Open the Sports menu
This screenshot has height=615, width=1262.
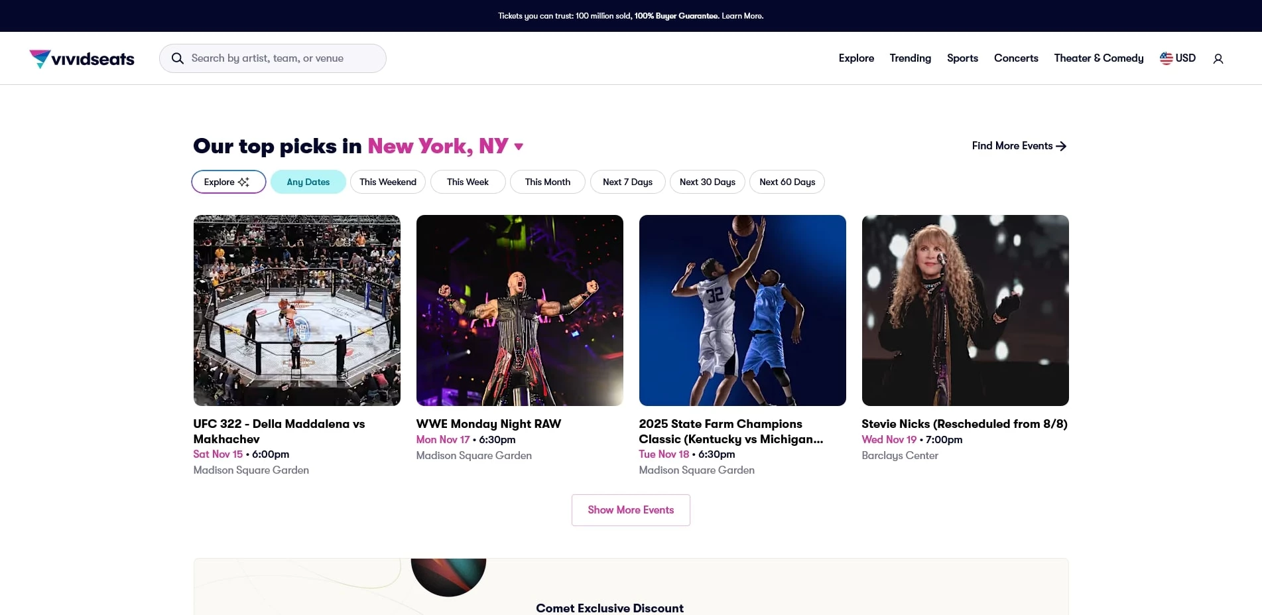tap(962, 58)
